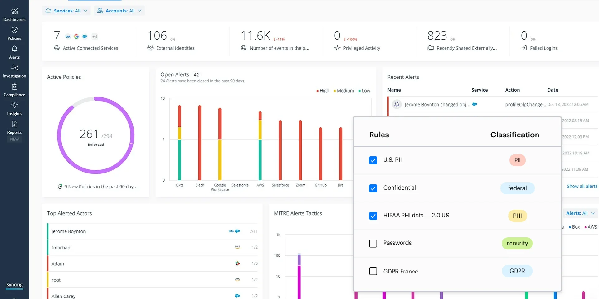The height and width of the screenshot is (299, 599).
Task: Open Jerome Boynton in Top Alerted Actors
Action: [153, 231]
